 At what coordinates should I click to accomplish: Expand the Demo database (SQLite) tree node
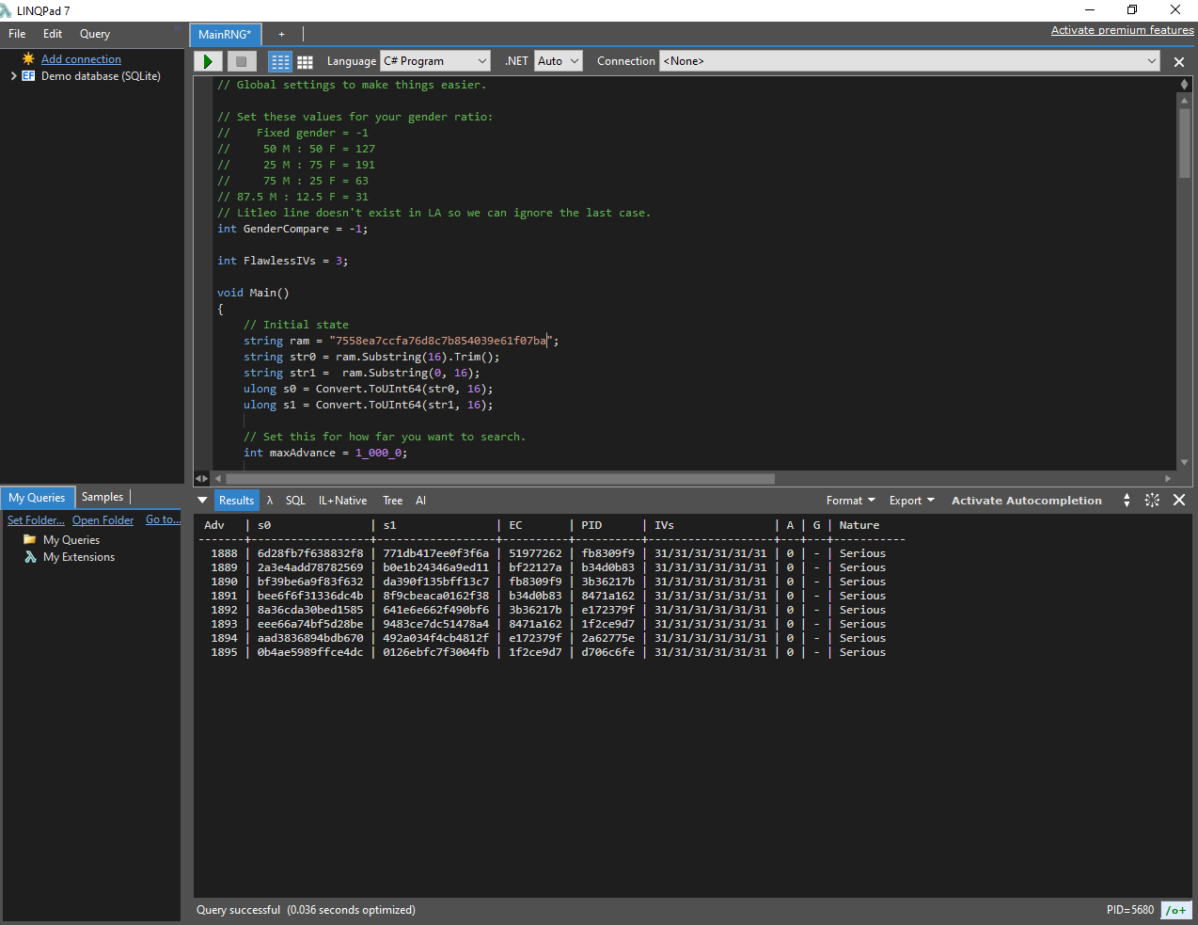tap(13, 76)
